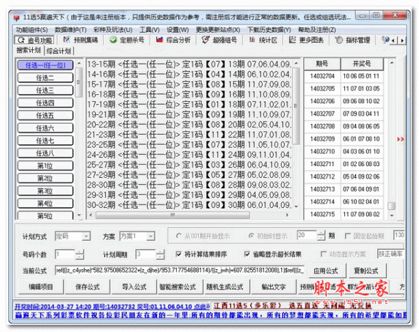Select the row with 期号 14032709
This screenshot has height=332, width=419.
click(x=344, y=139)
